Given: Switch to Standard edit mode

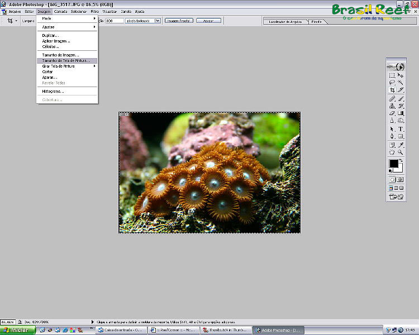Looking at the screenshot, I should [x=392, y=179].
